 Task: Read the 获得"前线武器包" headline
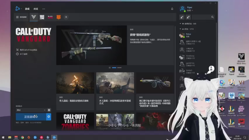140,35
